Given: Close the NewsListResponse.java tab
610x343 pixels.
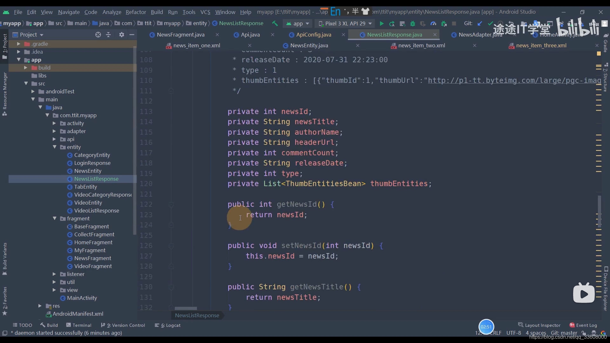Looking at the screenshot, I should click(x=435, y=35).
